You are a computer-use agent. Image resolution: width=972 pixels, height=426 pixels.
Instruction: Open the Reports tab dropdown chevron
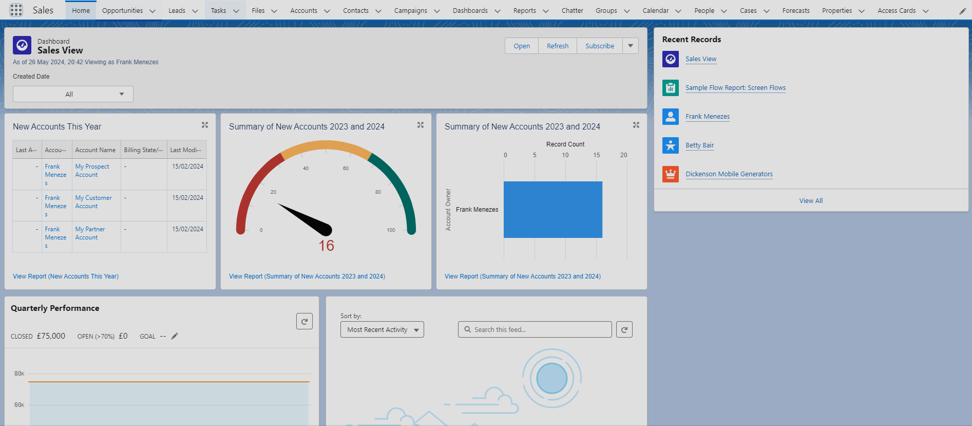(546, 11)
